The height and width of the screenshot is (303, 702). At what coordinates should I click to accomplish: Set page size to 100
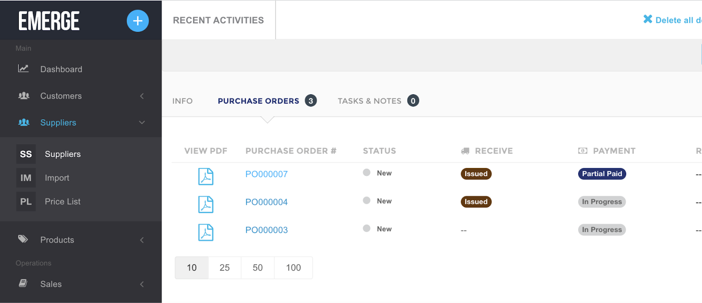(x=293, y=267)
